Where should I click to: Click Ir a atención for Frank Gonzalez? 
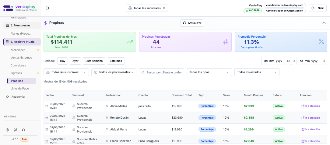pyautogui.click(x=311, y=141)
